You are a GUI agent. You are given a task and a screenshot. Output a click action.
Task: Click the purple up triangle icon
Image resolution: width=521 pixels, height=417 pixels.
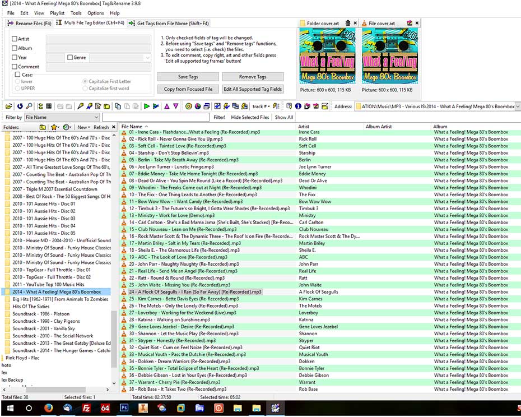pos(167,106)
